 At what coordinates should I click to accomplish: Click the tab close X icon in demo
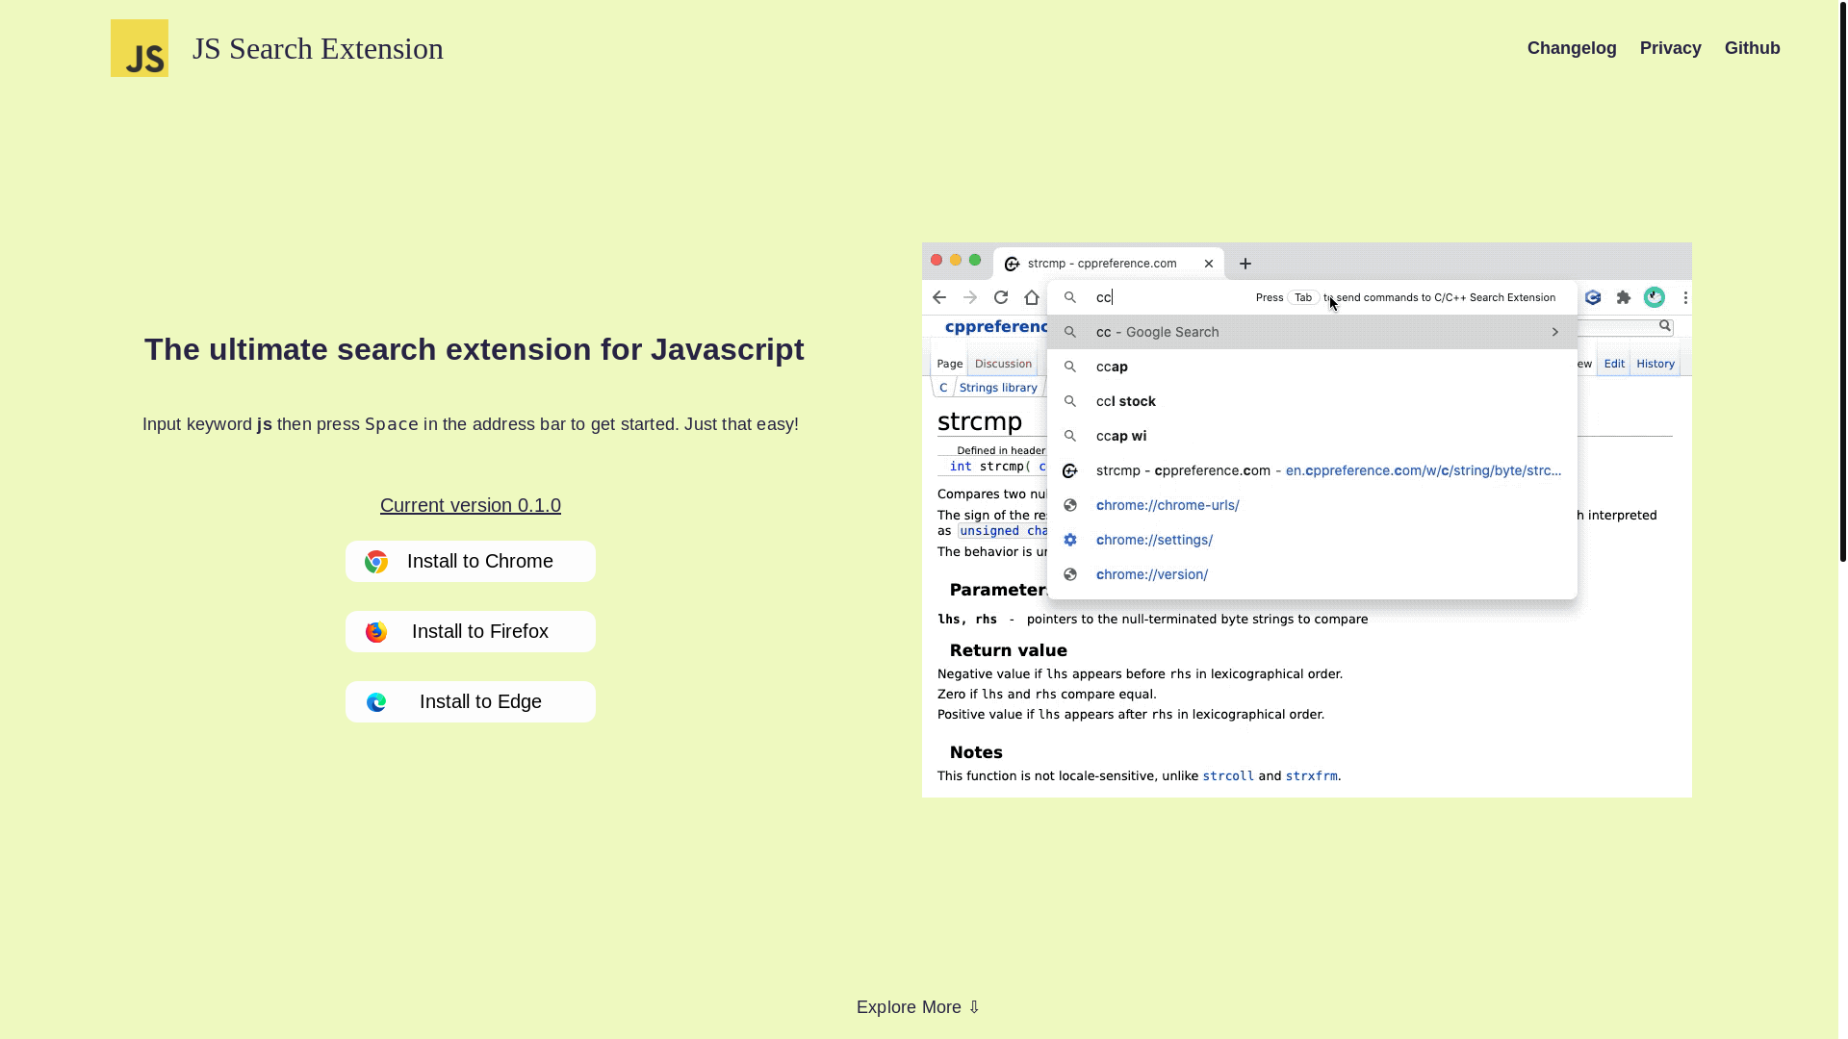(x=1209, y=264)
